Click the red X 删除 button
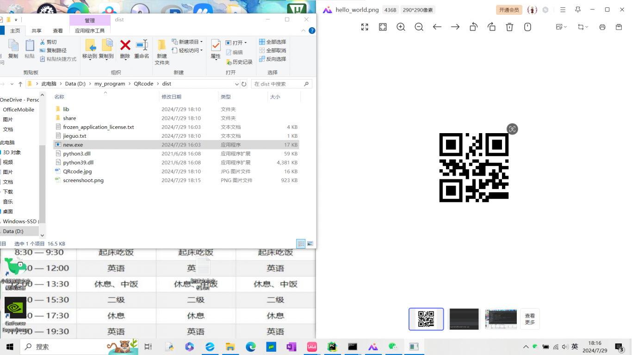The height and width of the screenshot is (355, 632). [125, 49]
